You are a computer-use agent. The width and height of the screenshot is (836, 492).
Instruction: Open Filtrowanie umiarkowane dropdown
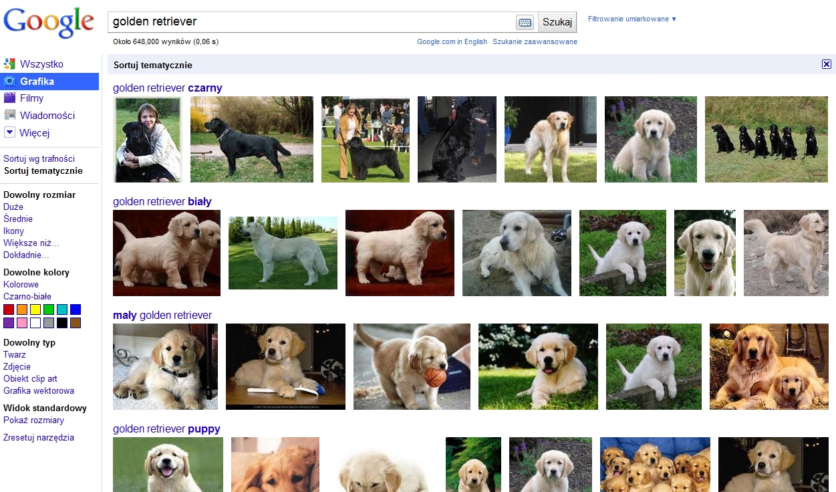tap(632, 19)
